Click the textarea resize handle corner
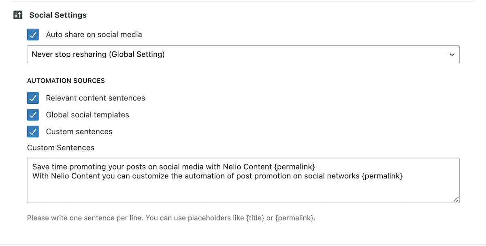Image resolution: width=486 pixels, height=246 pixels. tap(456, 199)
